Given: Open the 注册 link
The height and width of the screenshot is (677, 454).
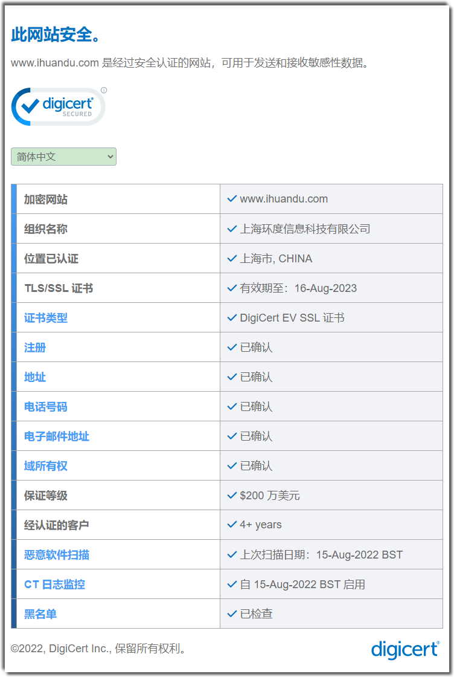Looking at the screenshot, I should (x=35, y=348).
